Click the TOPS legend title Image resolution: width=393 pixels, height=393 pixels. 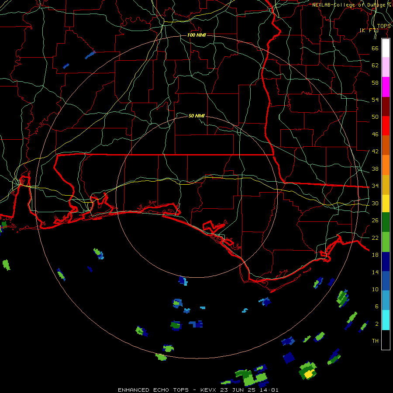coord(383,26)
